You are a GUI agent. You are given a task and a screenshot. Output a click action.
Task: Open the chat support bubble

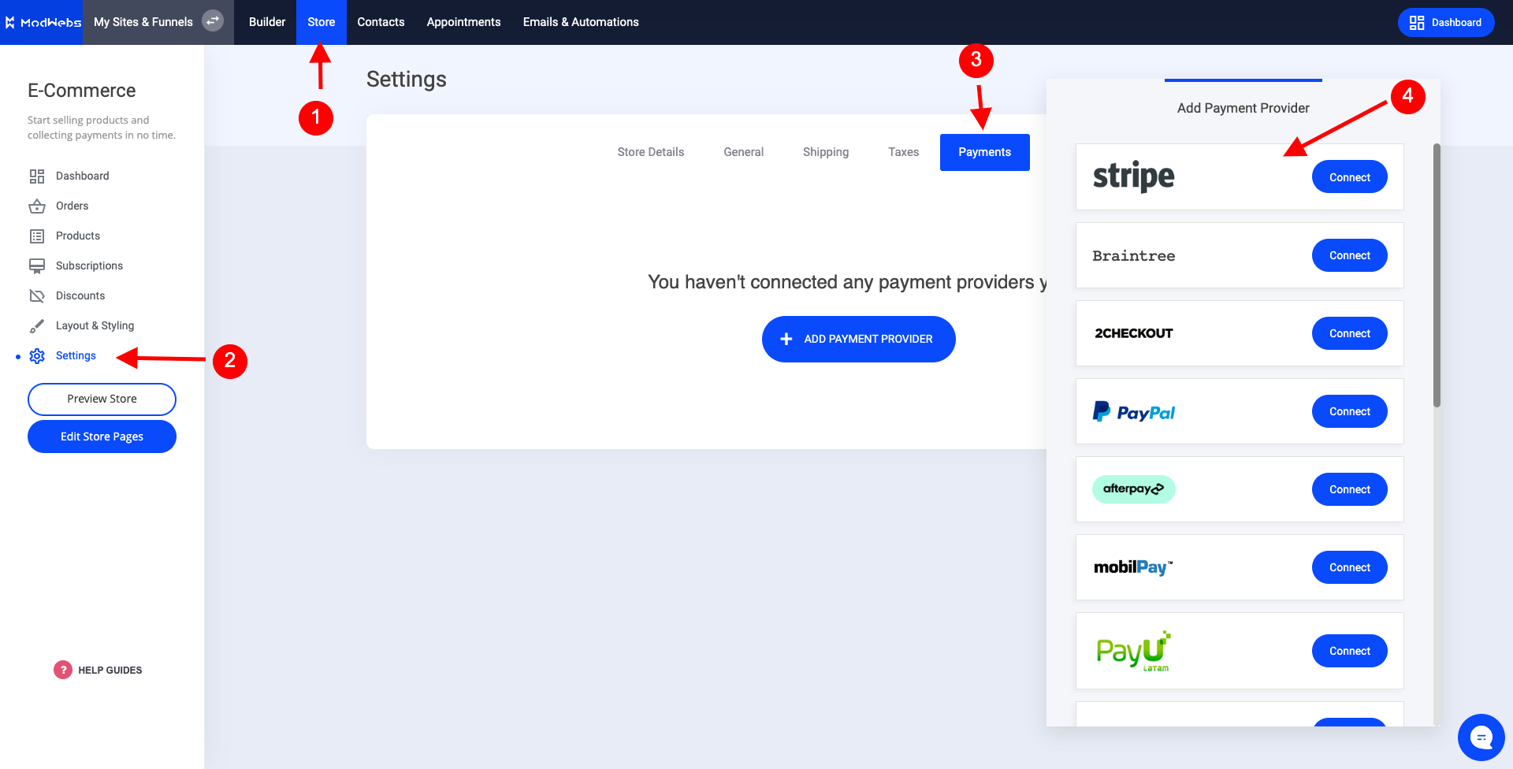pos(1481,737)
